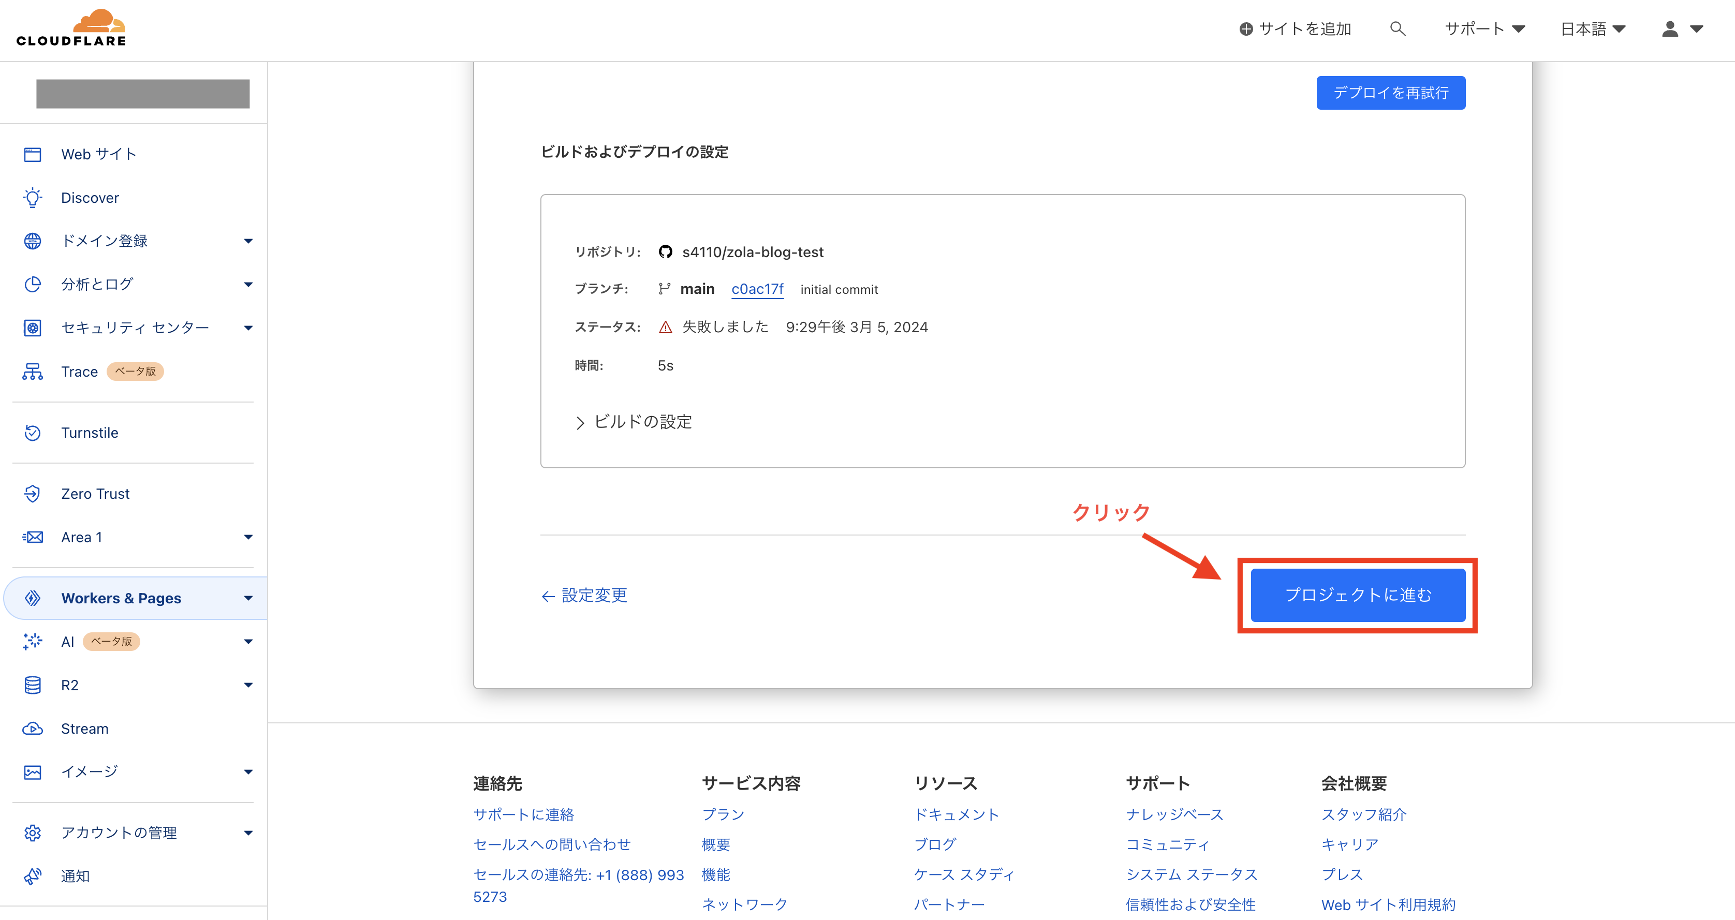
Task: Click the Turnstile sidebar icon
Action: [x=32, y=433]
